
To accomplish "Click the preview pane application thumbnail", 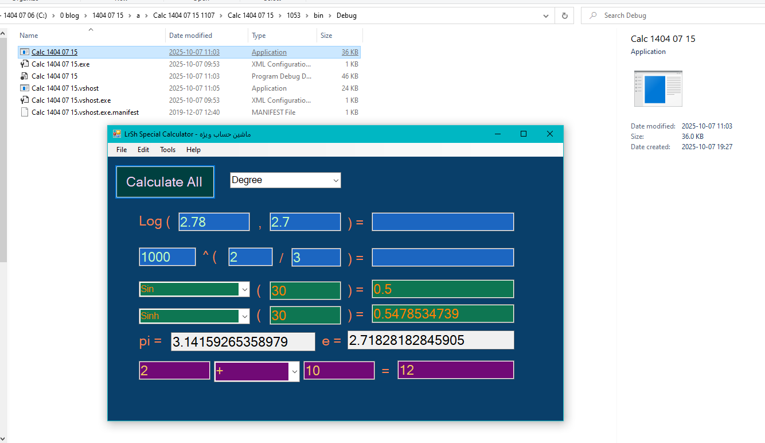I will click(658, 89).
